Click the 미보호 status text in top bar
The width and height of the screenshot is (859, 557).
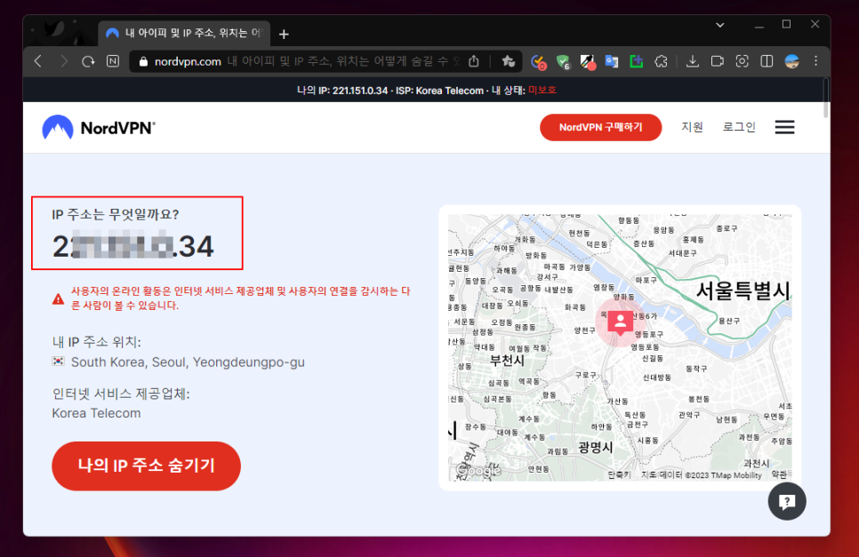542,91
